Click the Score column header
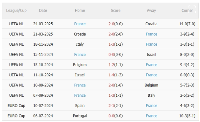 (116, 10)
